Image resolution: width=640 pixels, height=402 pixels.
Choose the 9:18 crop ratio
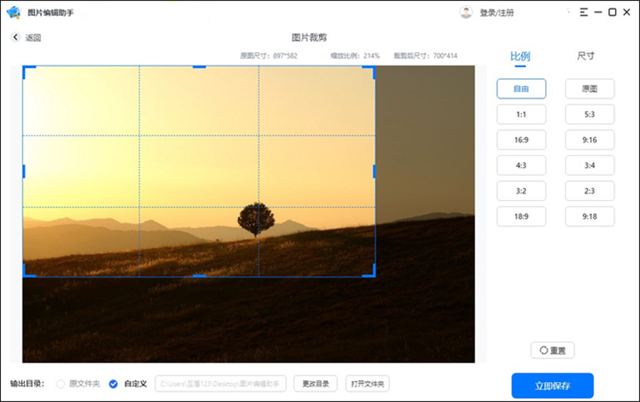[x=590, y=217]
